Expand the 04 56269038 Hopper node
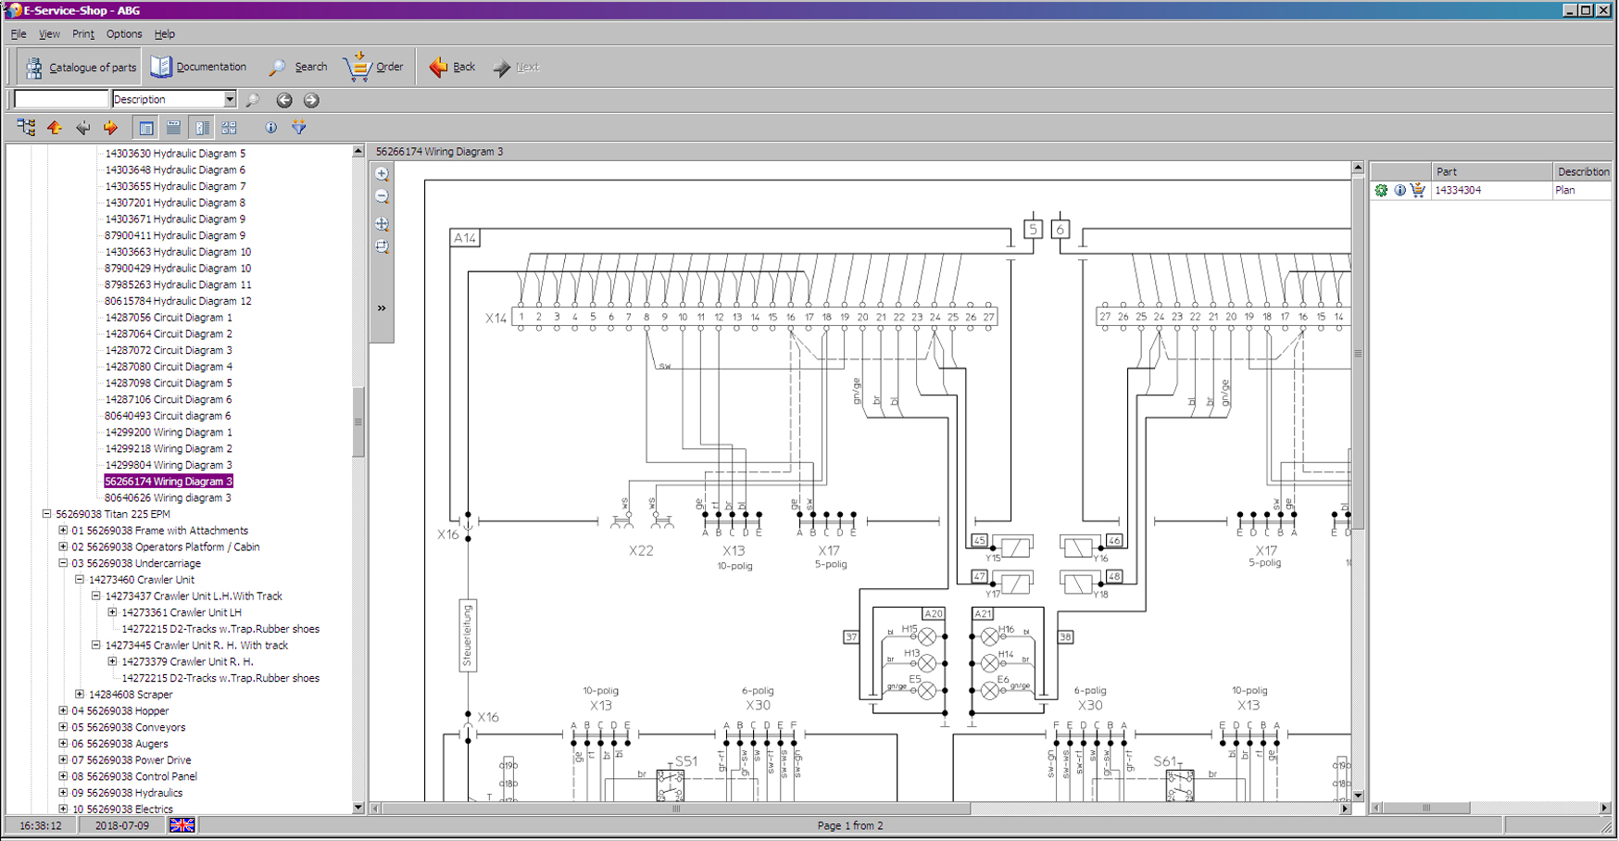Viewport: 1619px width, 841px height. (63, 711)
